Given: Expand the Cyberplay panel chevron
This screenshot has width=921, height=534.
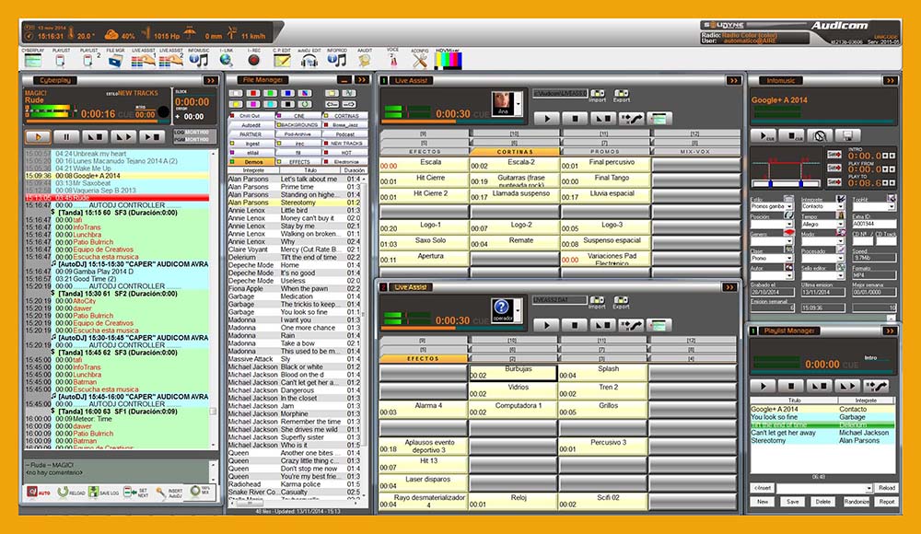Looking at the screenshot, I should pyautogui.click(x=211, y=80).
